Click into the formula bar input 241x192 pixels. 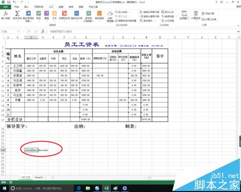(141, 32)
